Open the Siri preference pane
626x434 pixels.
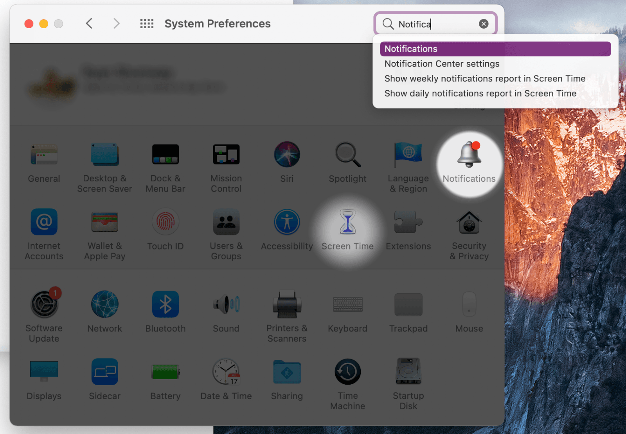click(287, 154)
